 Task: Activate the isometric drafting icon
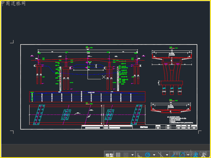point(160,155)
